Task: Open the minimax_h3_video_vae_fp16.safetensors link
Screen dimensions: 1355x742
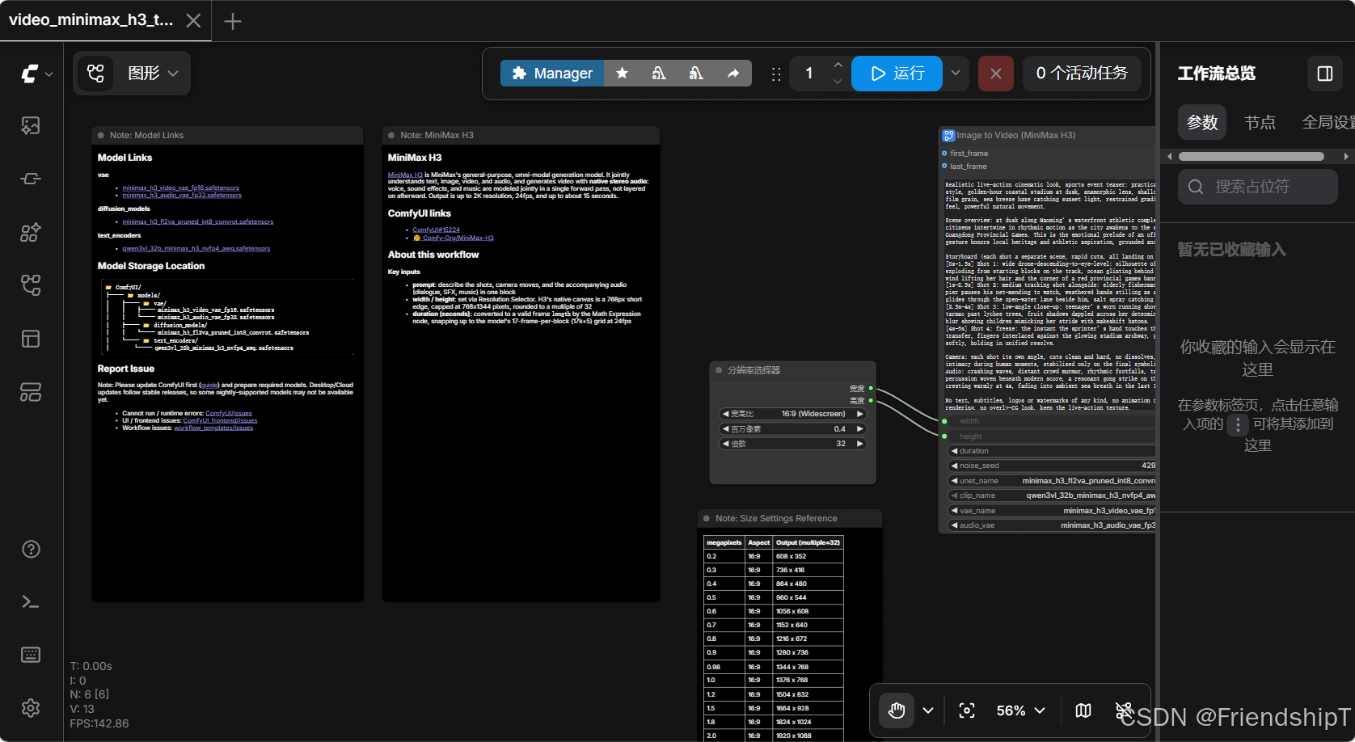Action: tap(181, 188)
